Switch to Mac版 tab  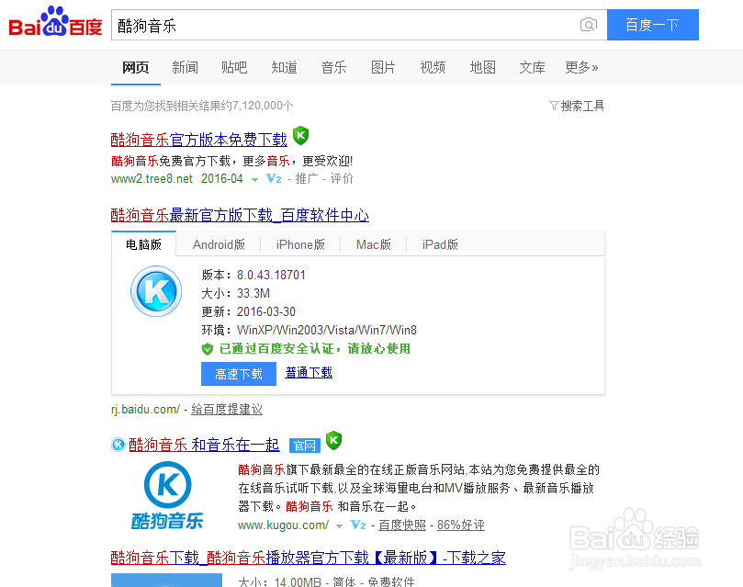click(374, 244)
